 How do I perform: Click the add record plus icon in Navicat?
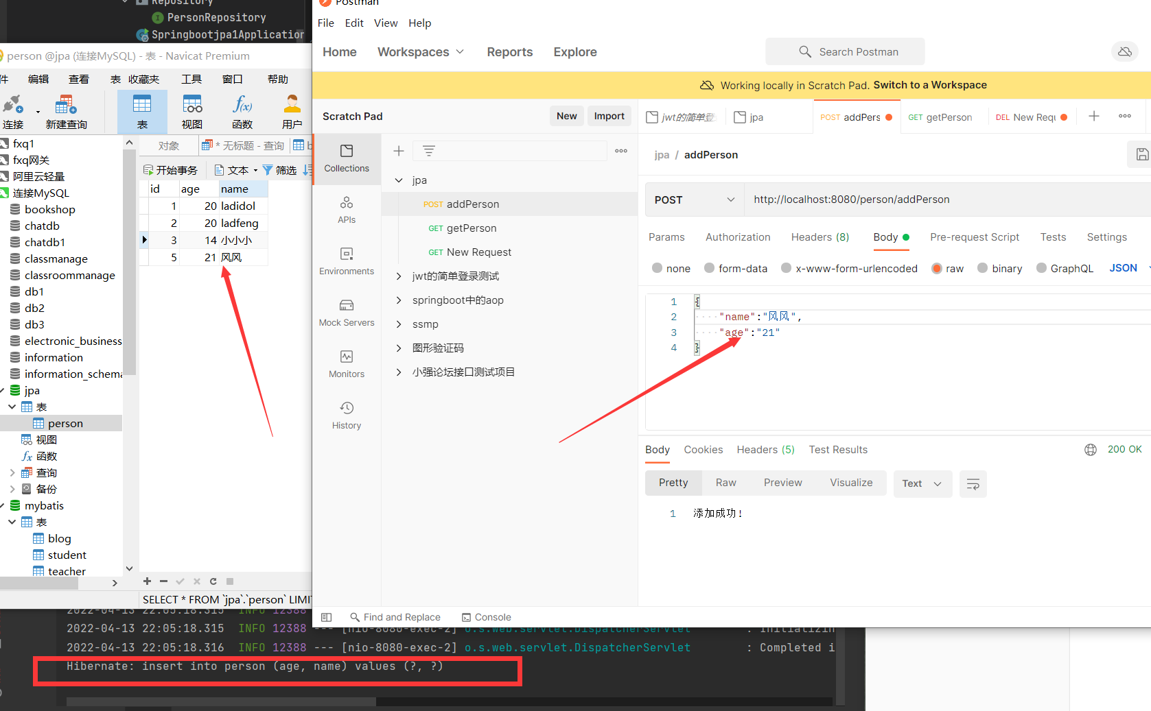tap(147, 581)
